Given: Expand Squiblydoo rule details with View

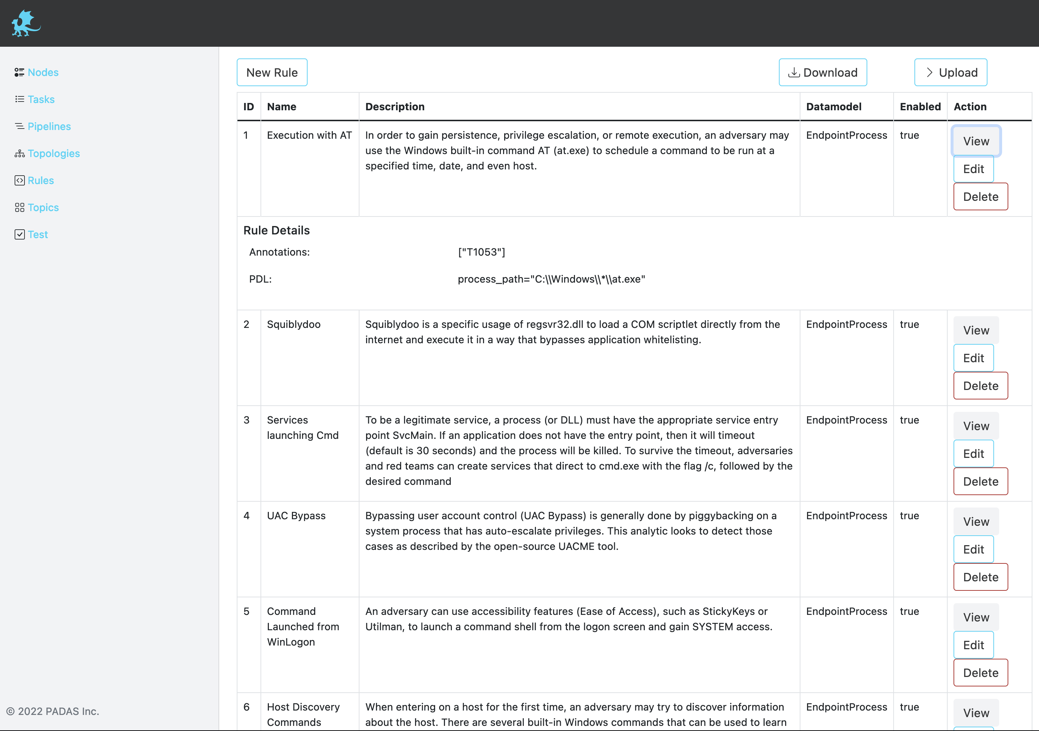Looking at the screenshot, I should pyautogui.click(x=976, y=330).
